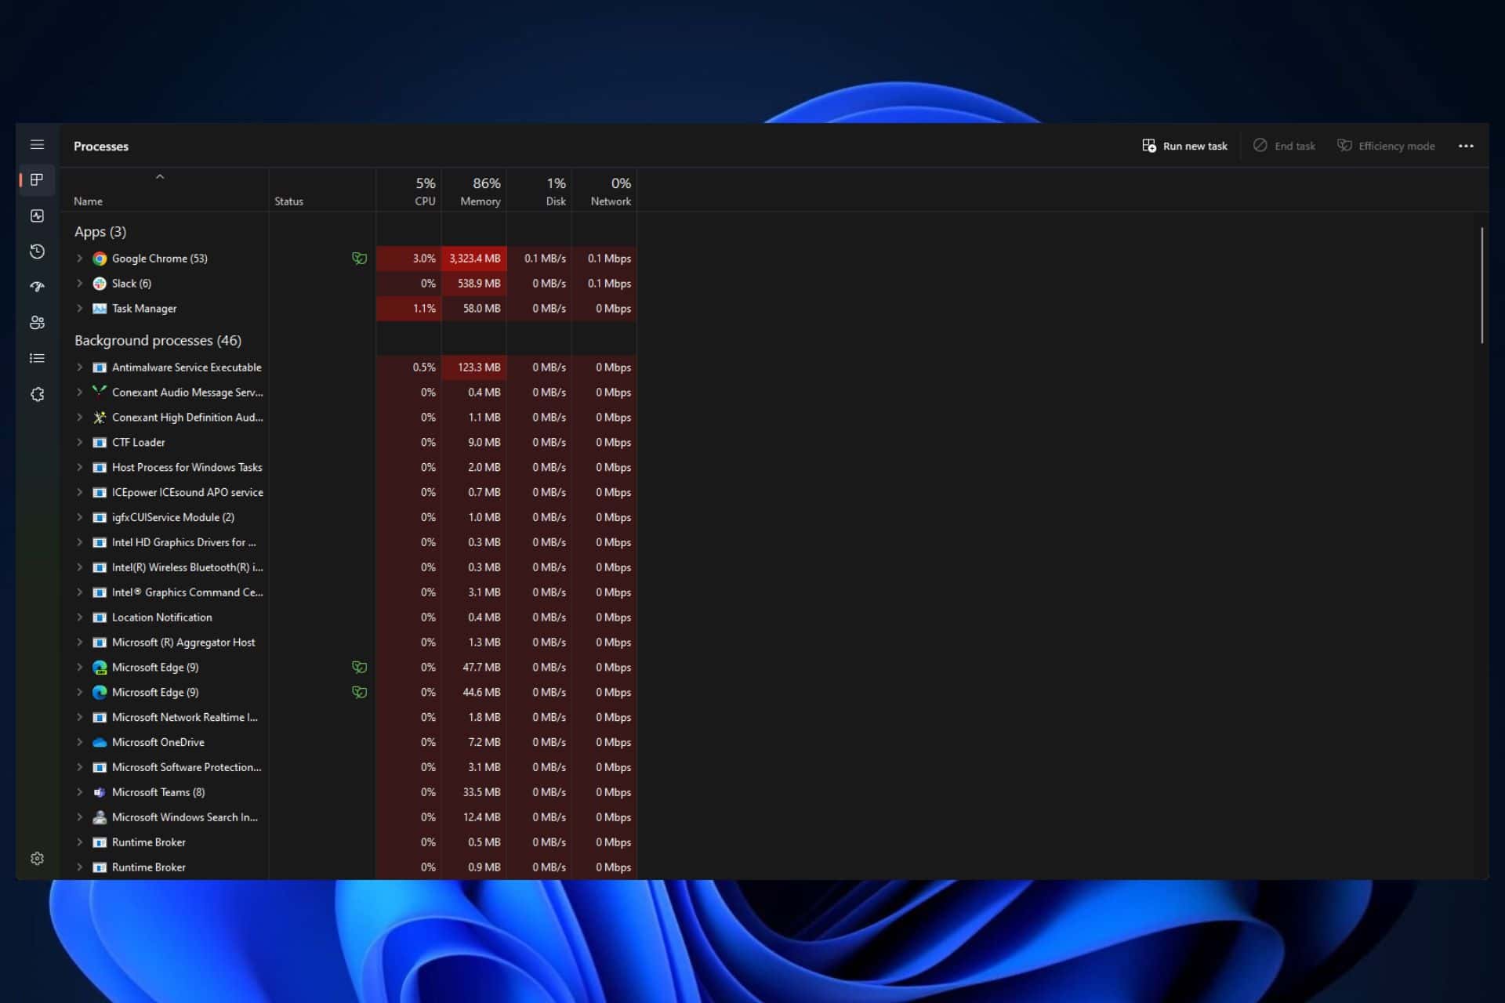Select the Details panel icon
This screenshot has width=1505, height=1003.
click(37, 358)
